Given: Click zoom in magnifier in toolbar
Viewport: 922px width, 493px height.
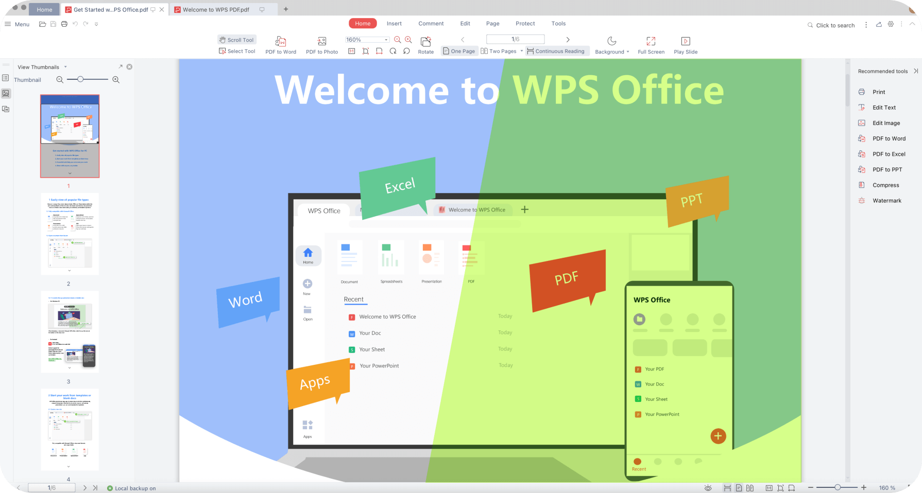Looking at the screenshot, I should pos(408,40).
